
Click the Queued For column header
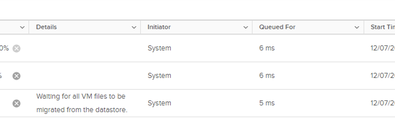[x=277, y=27]
